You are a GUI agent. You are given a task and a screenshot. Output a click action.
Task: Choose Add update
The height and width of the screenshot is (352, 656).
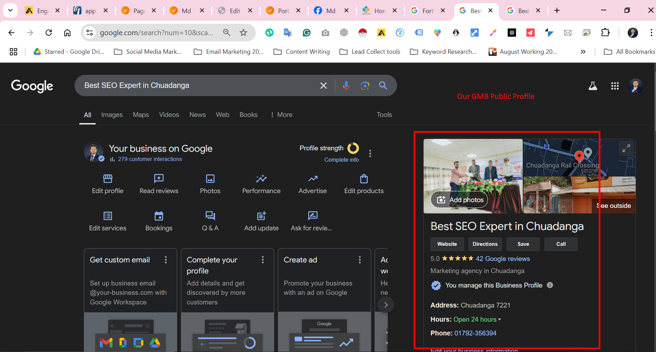coord(261,222)
